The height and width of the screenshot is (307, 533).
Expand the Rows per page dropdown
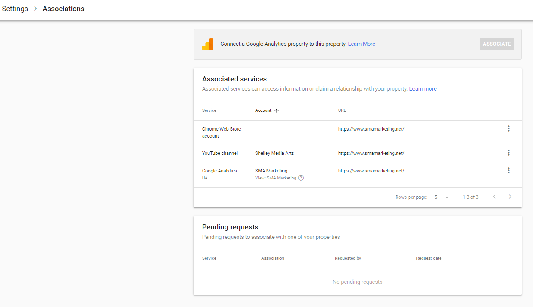point(447,197)
